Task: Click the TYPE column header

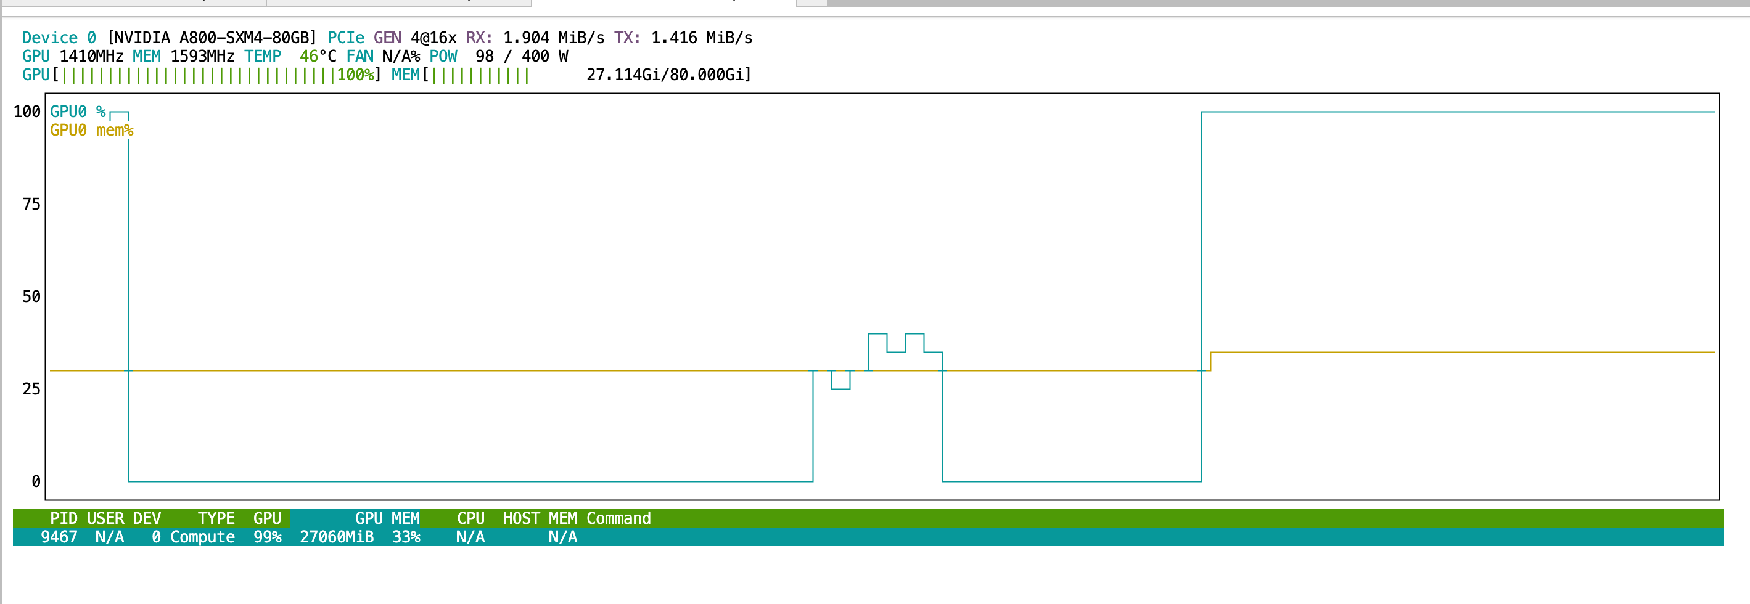Action: click(216, 518)
